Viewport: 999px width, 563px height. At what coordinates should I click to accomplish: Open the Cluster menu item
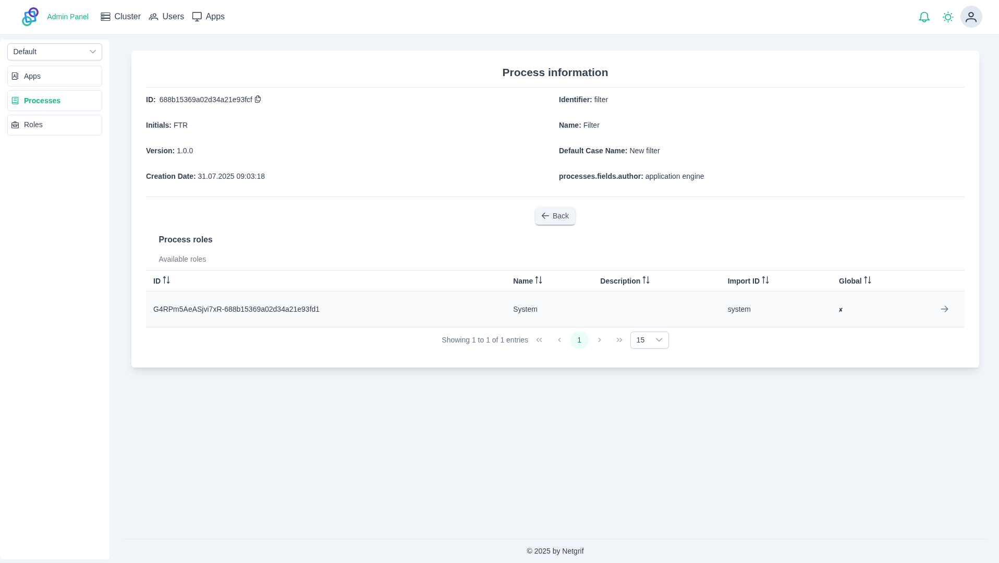click(x=120, y=17)
